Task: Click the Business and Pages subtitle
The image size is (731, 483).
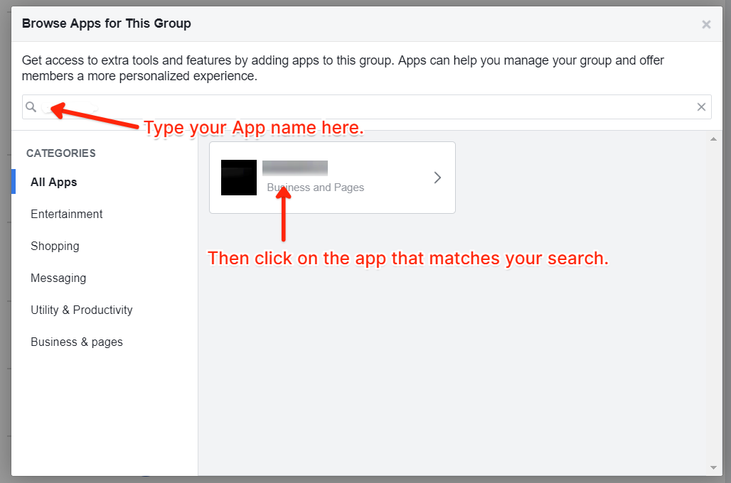Action: point(316,188)
